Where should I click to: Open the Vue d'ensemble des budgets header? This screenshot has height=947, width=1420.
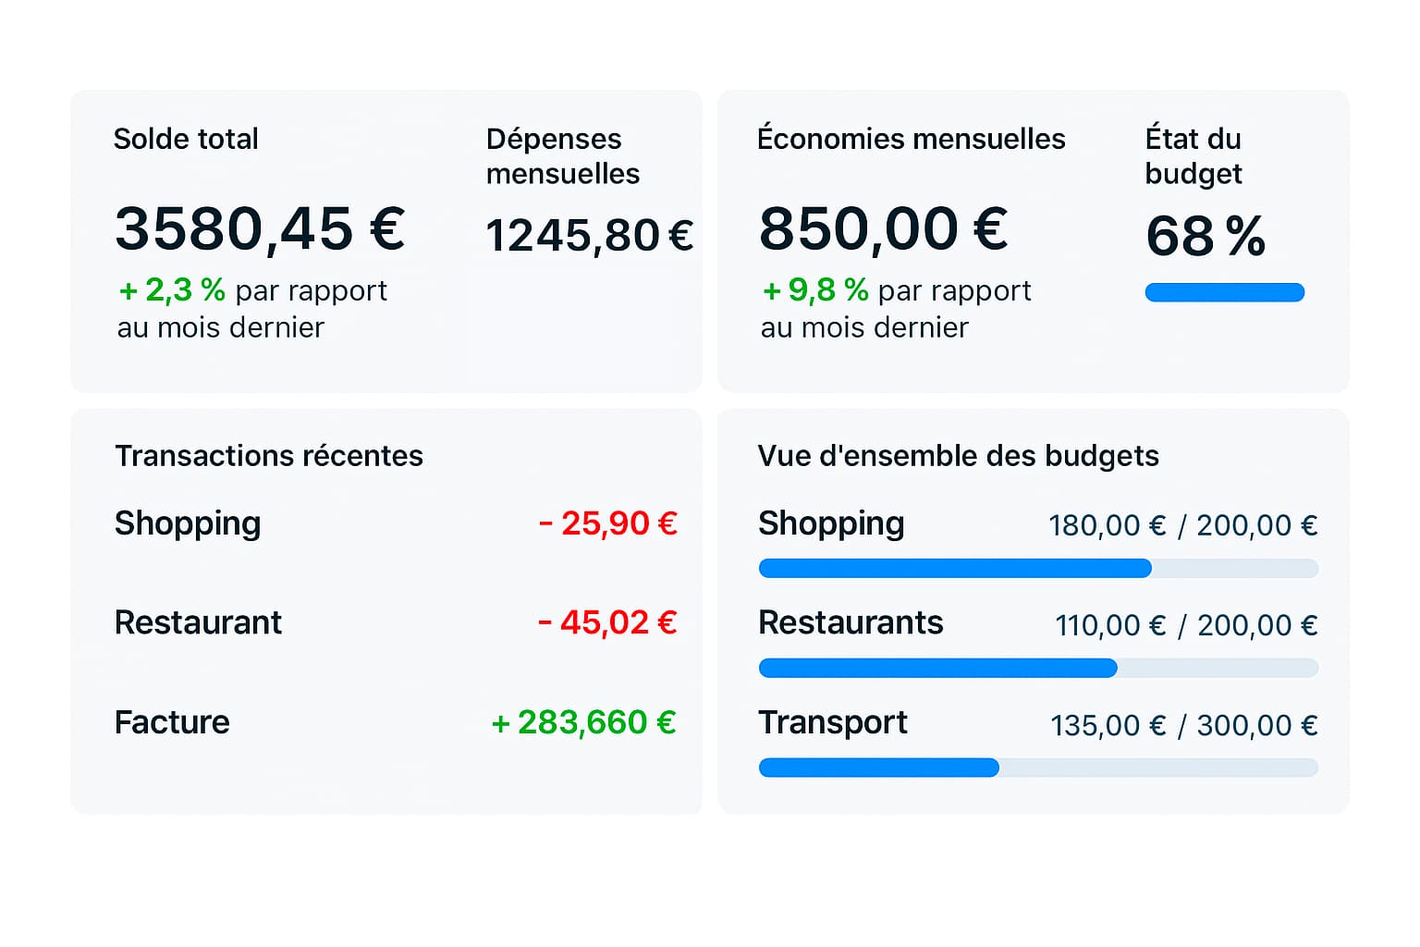tap(959, 455)
